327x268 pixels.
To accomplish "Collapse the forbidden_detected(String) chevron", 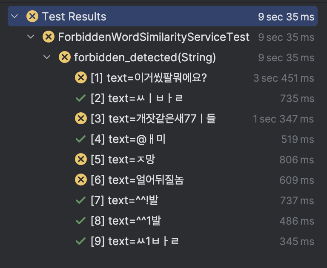I will coord(47,57).
